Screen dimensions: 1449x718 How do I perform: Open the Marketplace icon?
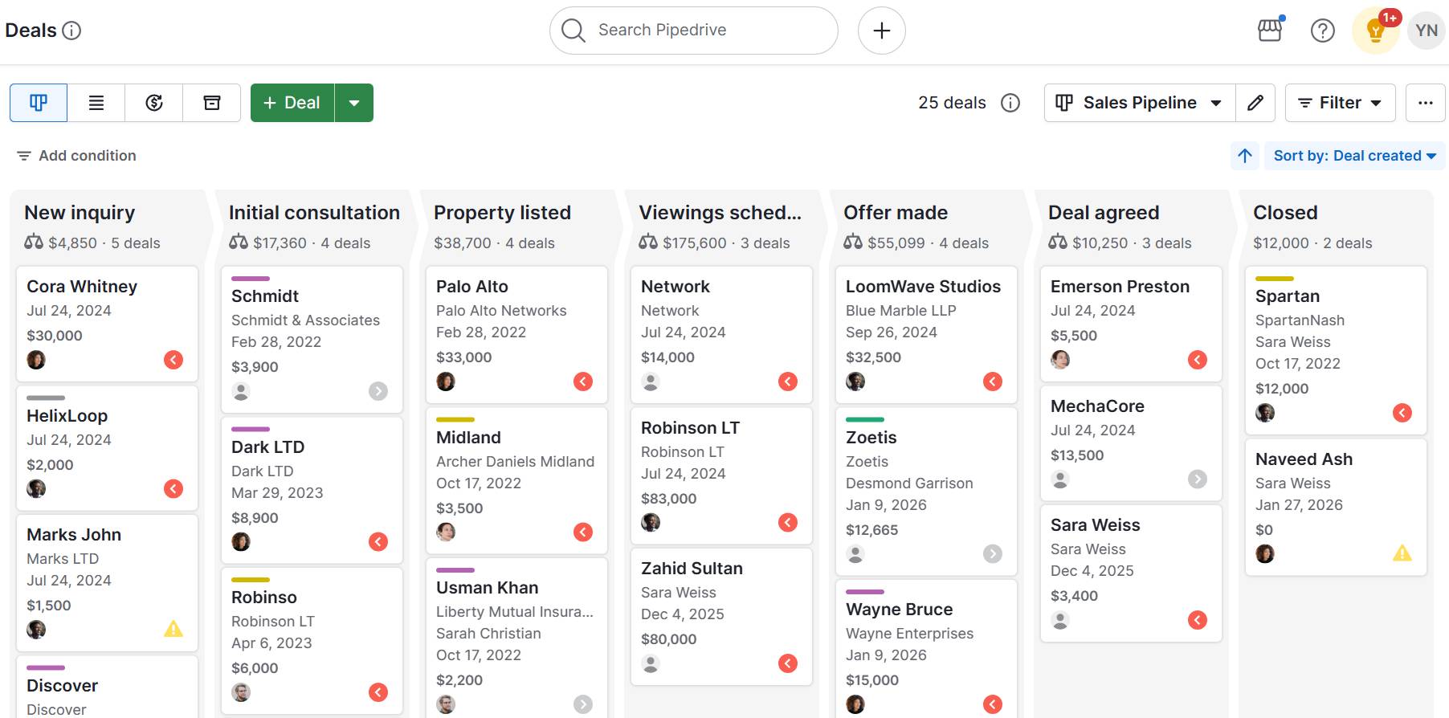tap(1270, 31)
